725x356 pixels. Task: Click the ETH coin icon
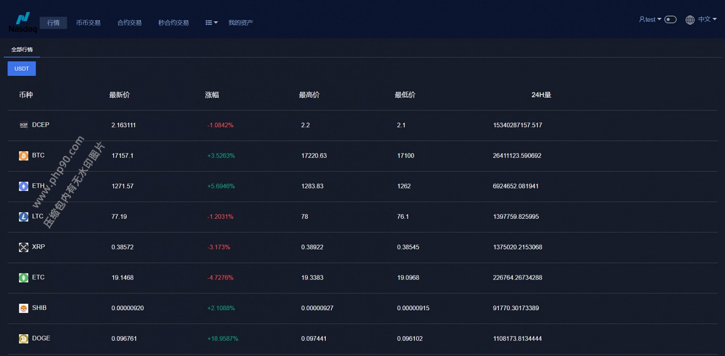[x=23, y=186]
